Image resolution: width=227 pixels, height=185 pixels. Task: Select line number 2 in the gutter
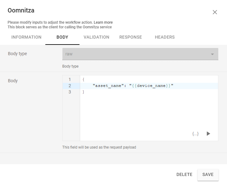coord(70,86)
